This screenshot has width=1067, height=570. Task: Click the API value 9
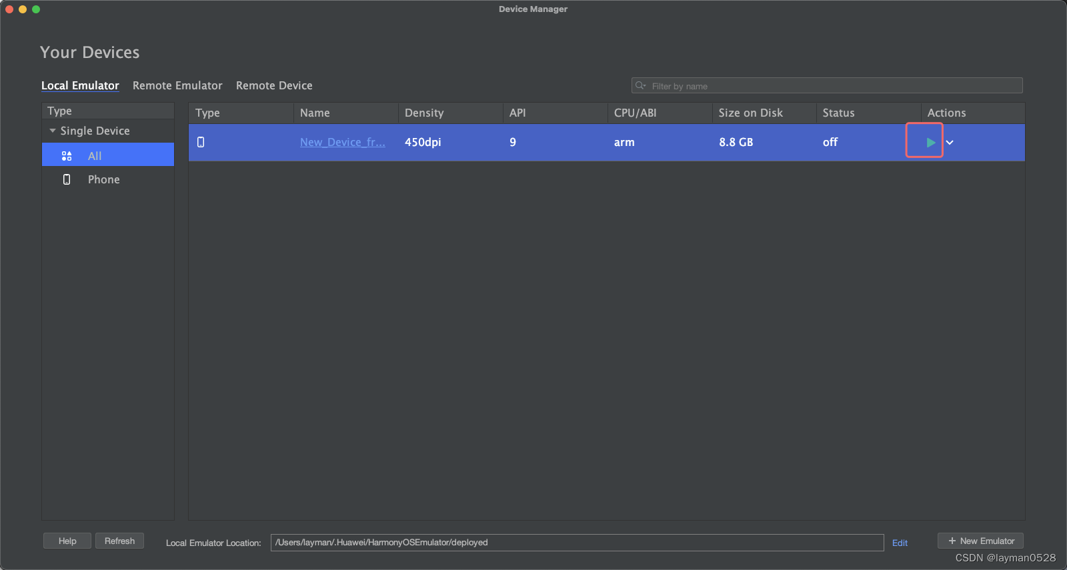[513, 142]
